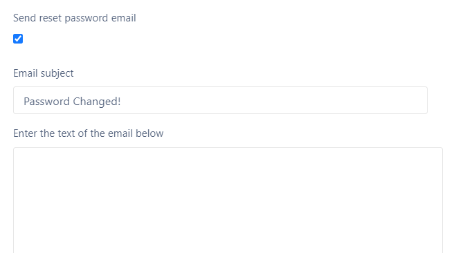This screenshot has height=253, width=454.
Task: Toggle the blue checked checkbox off
Action: point(18,39)
